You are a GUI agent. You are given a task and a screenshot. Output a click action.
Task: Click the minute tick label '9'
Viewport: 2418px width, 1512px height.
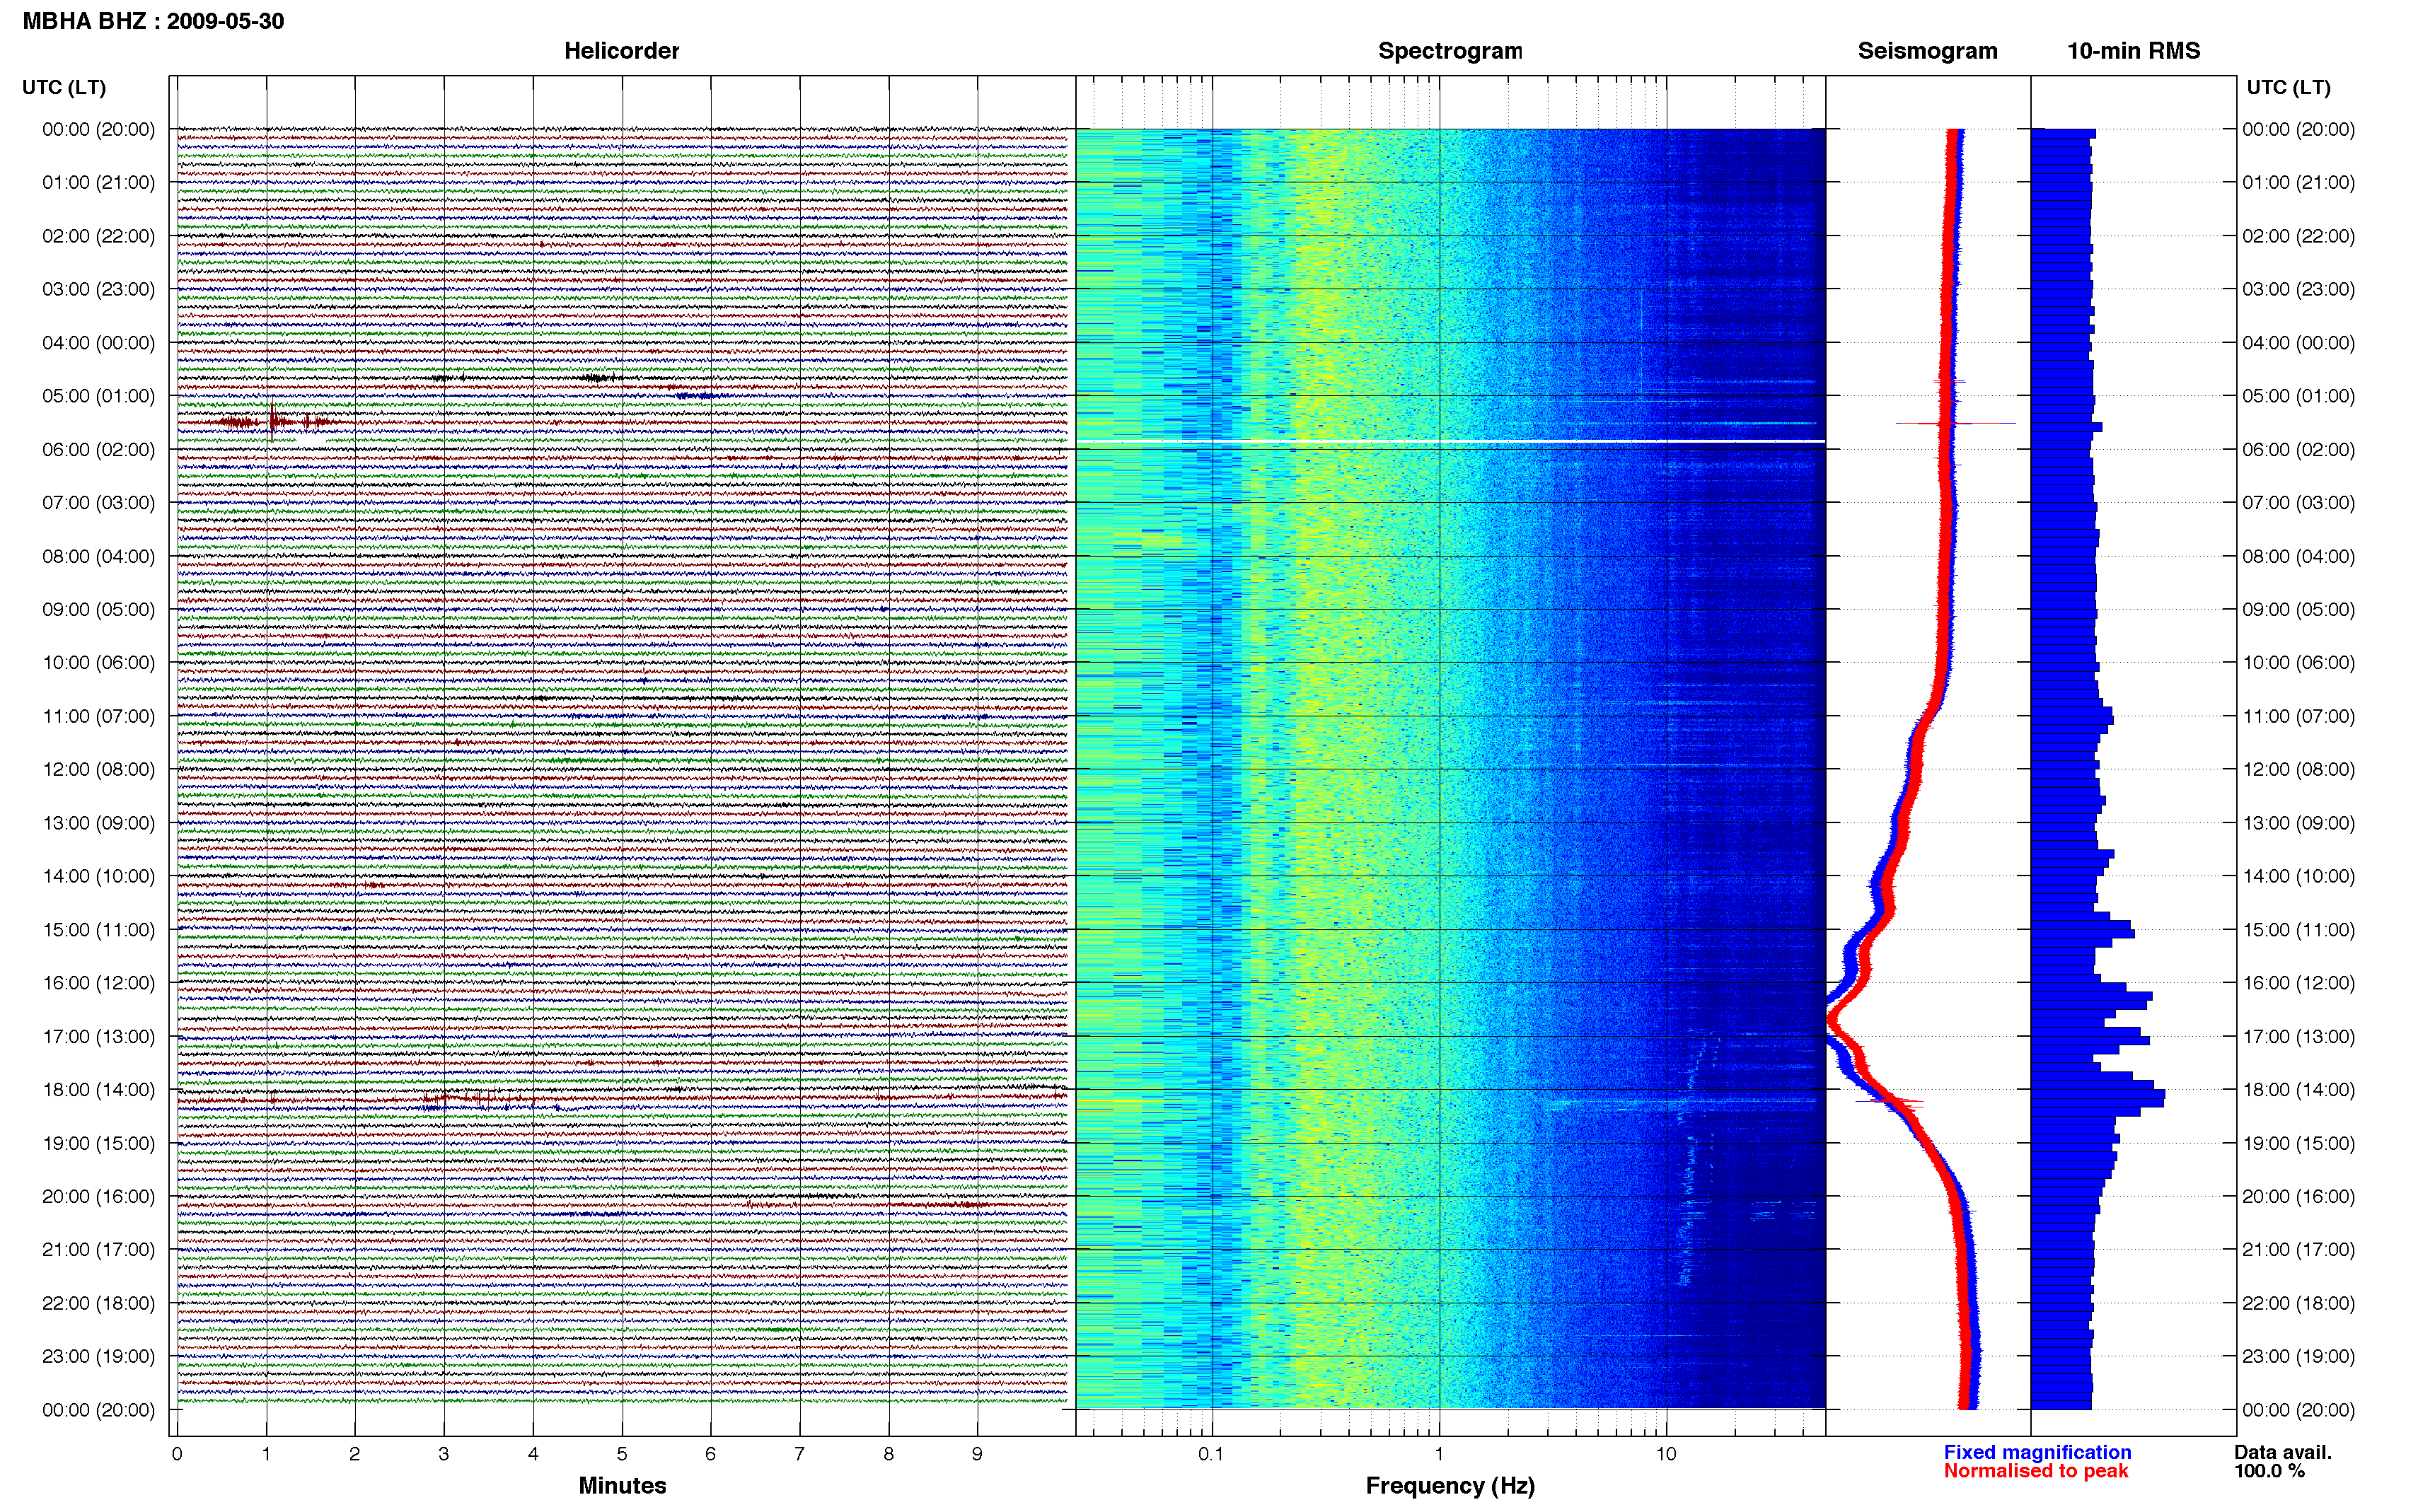pyautogui.click(x=977, y=1454)
